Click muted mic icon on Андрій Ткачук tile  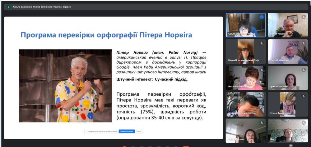[x=262, y=96]
